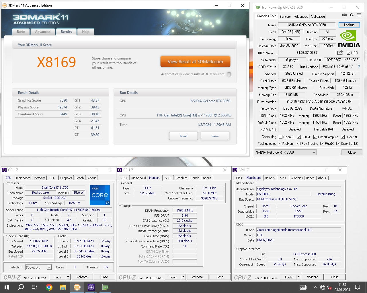Toggle UEFI checkbox in GPU-Z
Viewport: 367px width, 293px height.
coord(348,53)
